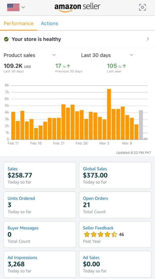Switch to the Actions tab
The width and height of the screenshot is (155, 279).
point(50,24)
